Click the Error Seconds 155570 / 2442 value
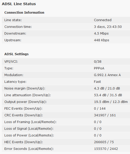This screenshot has width=130, height=154. point(106,149)
